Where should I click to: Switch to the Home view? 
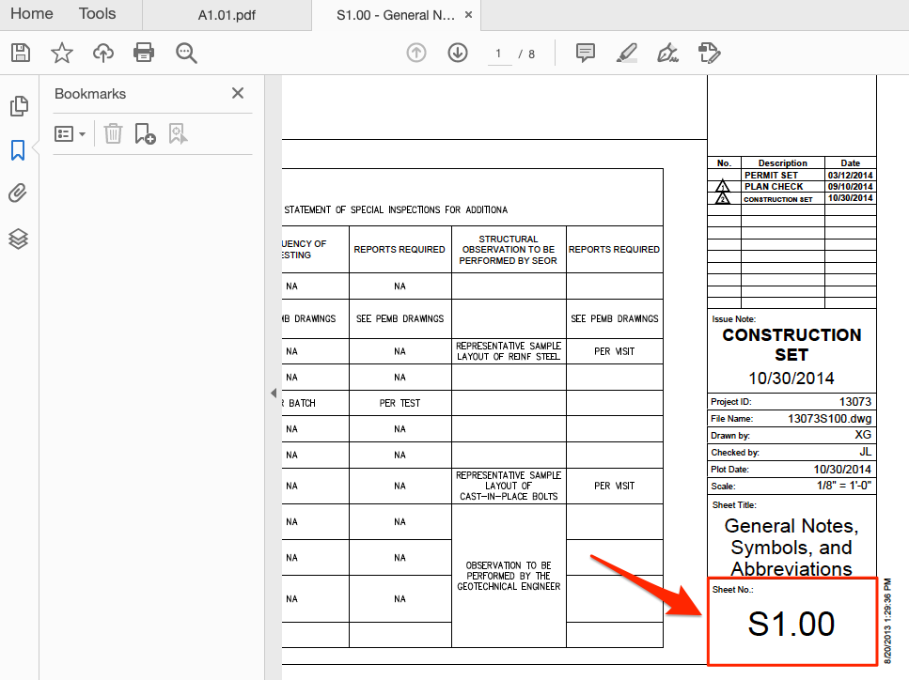(31, 14)
